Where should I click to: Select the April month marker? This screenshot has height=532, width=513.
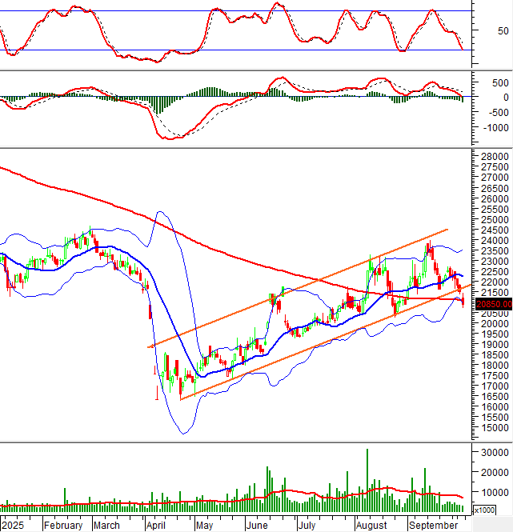(x=157, y=526)
